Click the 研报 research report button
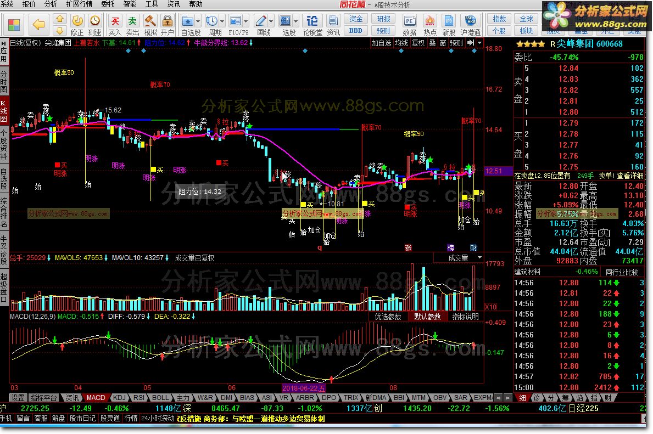Viewport: 653px width, 434px height. 383,19
